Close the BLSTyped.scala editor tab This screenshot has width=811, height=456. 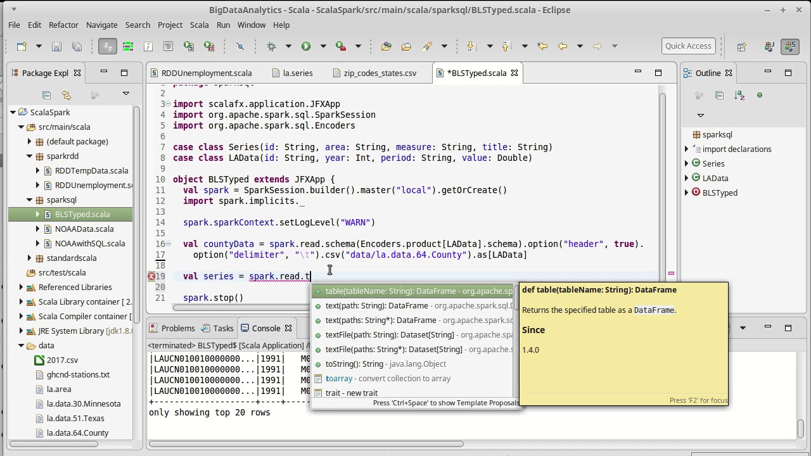click(514, 73)
